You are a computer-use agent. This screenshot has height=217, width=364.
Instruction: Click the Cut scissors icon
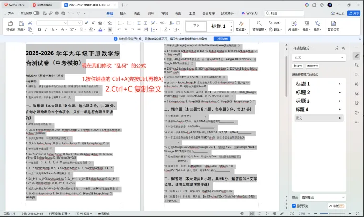pyautogui.click(x=30, y=23)
